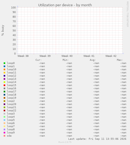
Task: Click the loop11 yellow color swatch
Action: point(4,73)
